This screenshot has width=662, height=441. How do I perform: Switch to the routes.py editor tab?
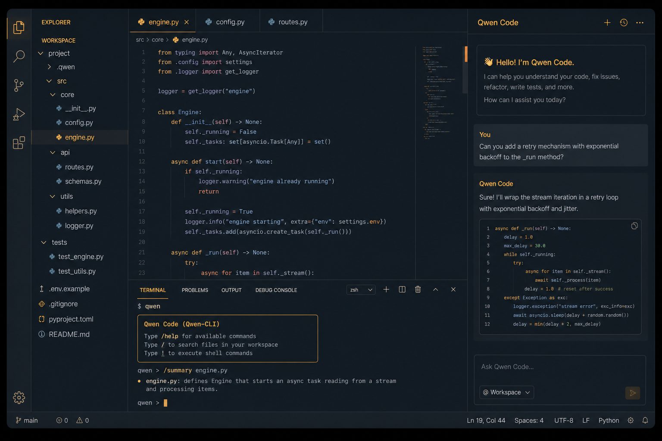pos(291,22)
